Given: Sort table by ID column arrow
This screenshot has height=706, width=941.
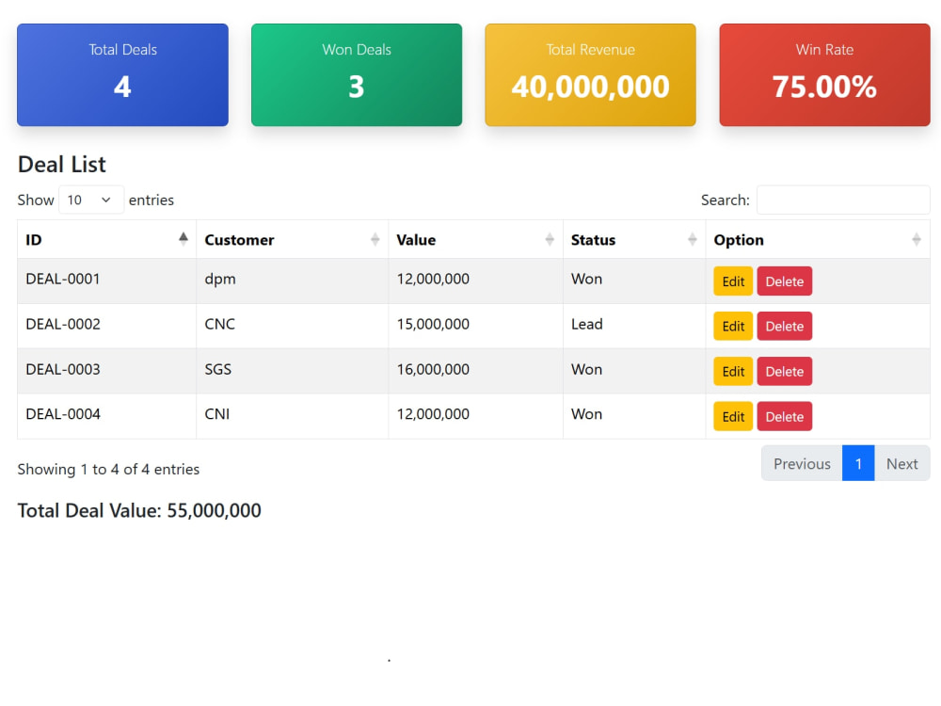Looking at the screenshot, I should pos(183,239).
